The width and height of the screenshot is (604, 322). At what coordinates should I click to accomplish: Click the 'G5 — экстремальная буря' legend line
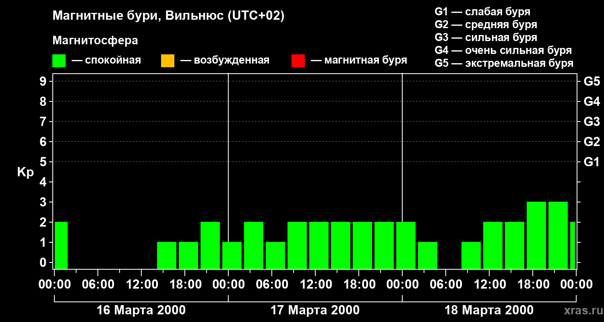point(504,63)
